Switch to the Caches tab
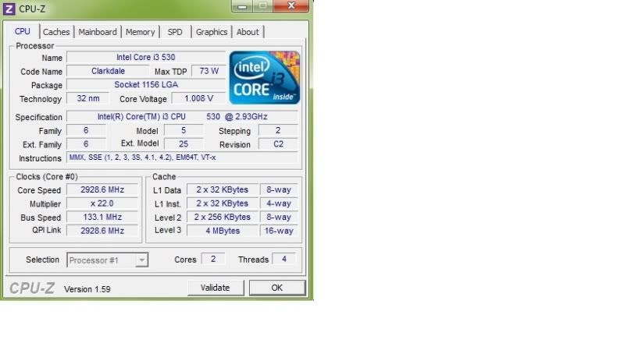The width and height of the screenshot is (624, 350). click(56, 32)
